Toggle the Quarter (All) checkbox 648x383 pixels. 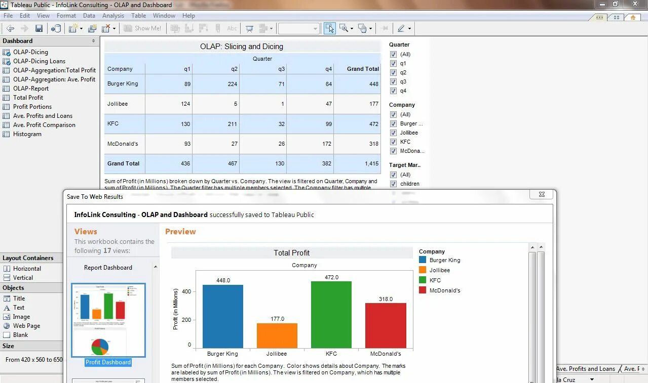393,54
